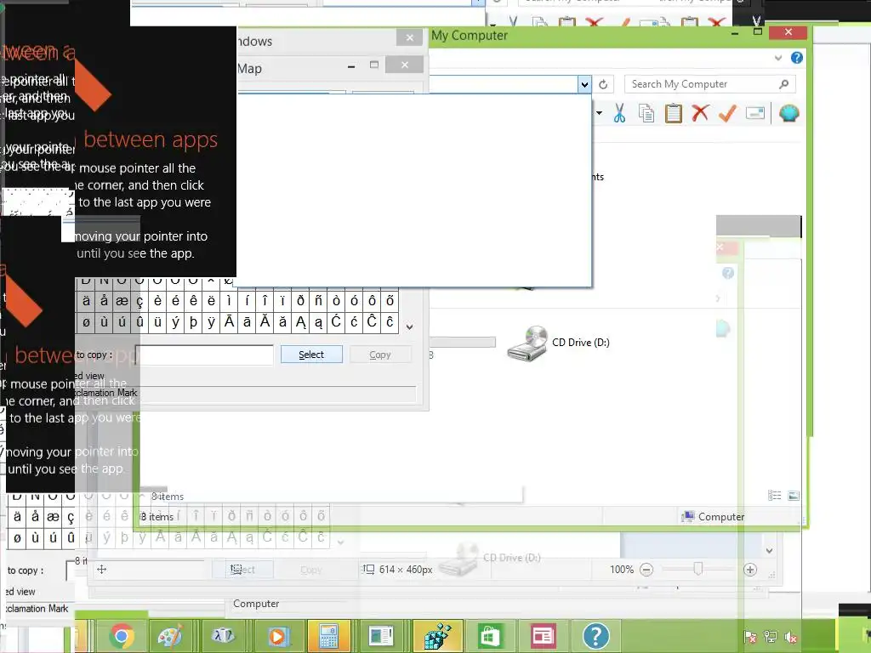This screenshot has width=871, height=653.
Task: Pick character ð in upper Character Map grid
Action: click(x=300, y=300)
